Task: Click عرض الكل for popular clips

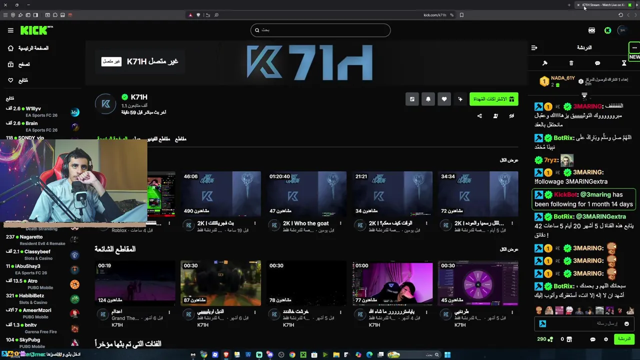Action: [x=509, y=249]
